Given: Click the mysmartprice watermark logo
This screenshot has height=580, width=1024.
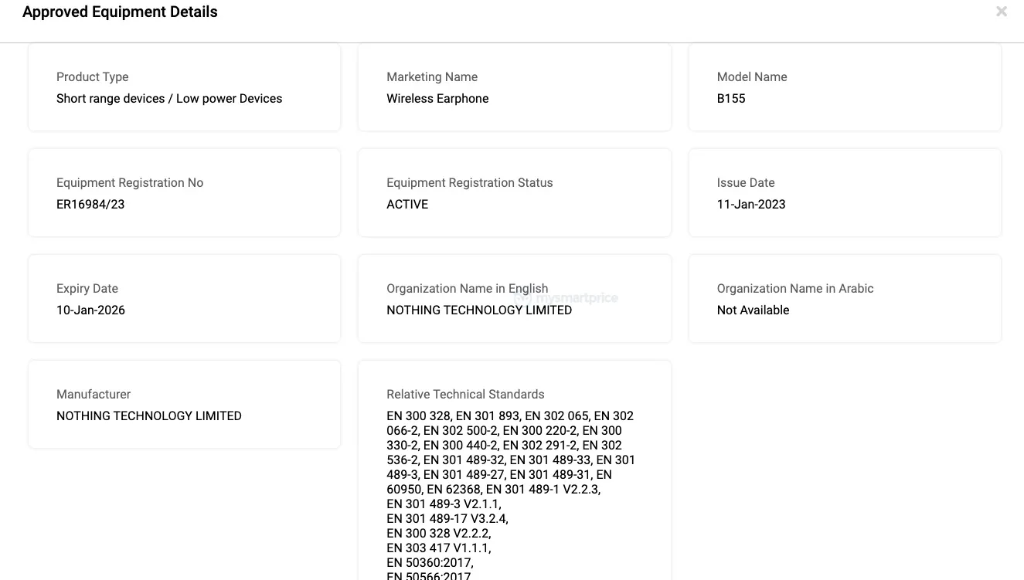Looking at the screenshot, I should tap(568, 298).
